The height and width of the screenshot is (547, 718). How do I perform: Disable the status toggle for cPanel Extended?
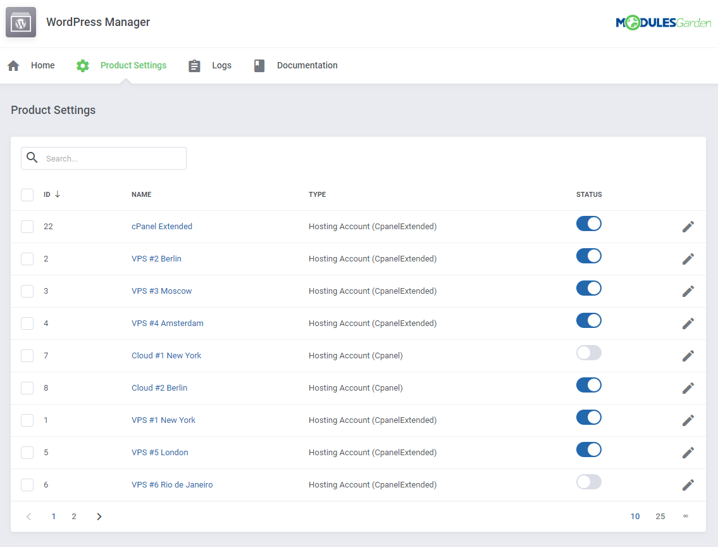click(588, 223)
